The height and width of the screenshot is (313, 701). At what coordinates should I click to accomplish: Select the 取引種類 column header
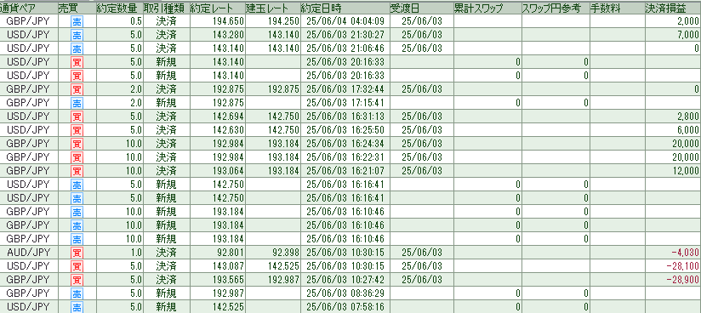[x=165, y=8]
